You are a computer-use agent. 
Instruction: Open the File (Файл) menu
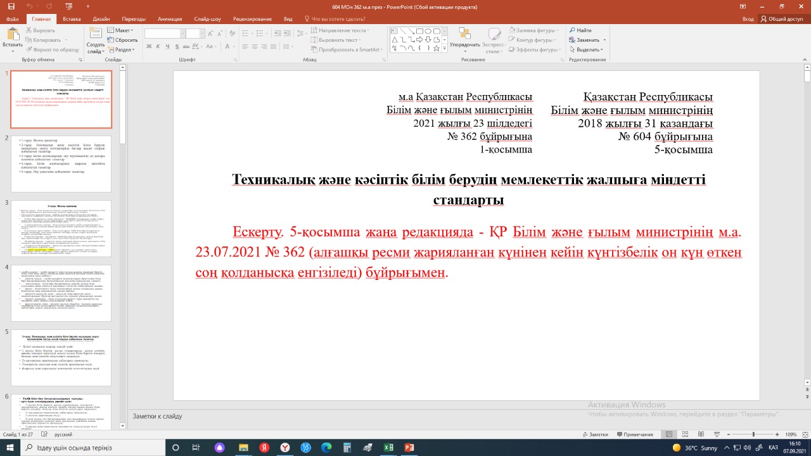tap(12, 19)
